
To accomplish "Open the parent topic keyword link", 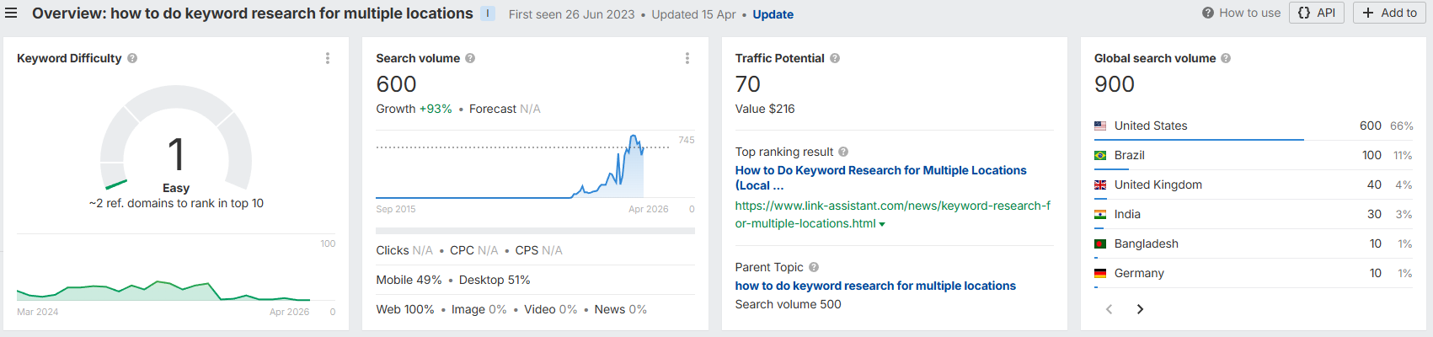I will point(875,286).
